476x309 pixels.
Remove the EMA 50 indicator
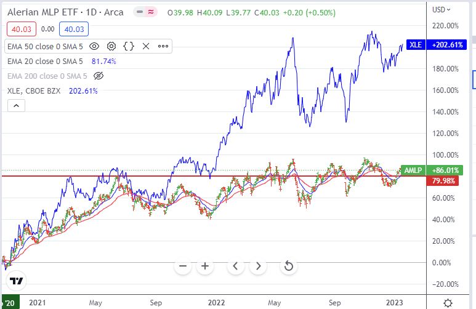tap(146, 46)
